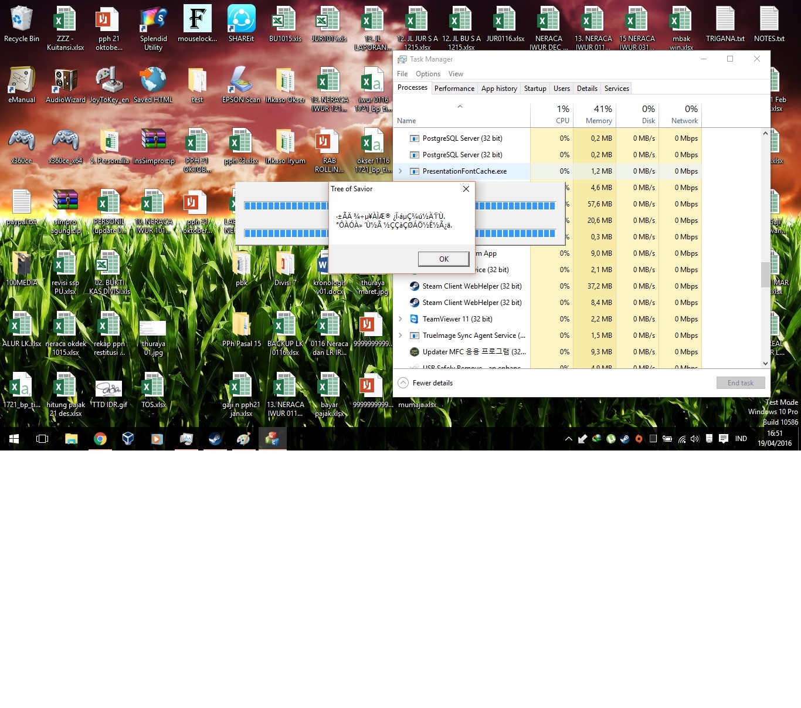Click the Steam icon in the taskbar

point(215,439)
